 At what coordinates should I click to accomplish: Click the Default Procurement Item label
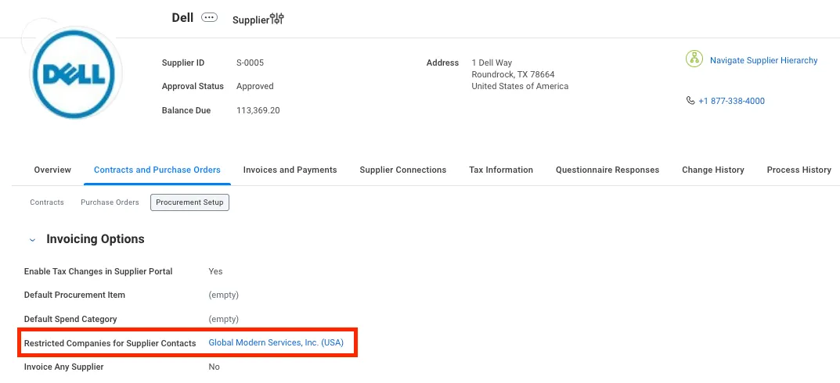pyautogui.click(x=74, y=295)
